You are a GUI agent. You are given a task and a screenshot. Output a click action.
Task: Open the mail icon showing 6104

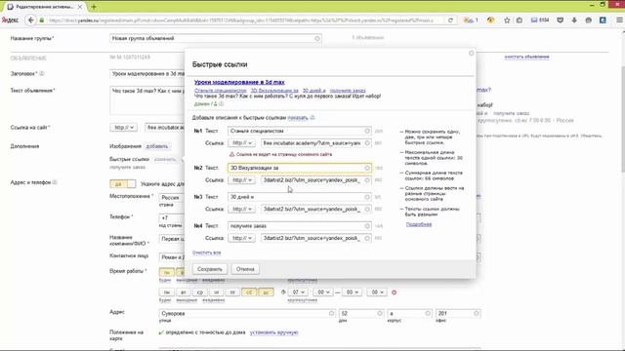(x=540, y=19)
